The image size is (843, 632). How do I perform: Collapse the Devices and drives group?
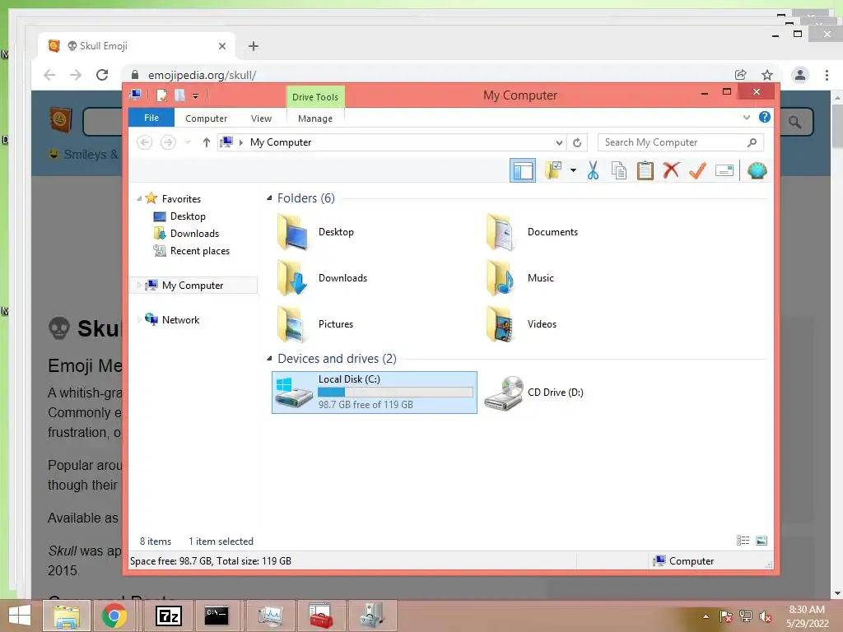pyautogui.click(x=269, y=359)
